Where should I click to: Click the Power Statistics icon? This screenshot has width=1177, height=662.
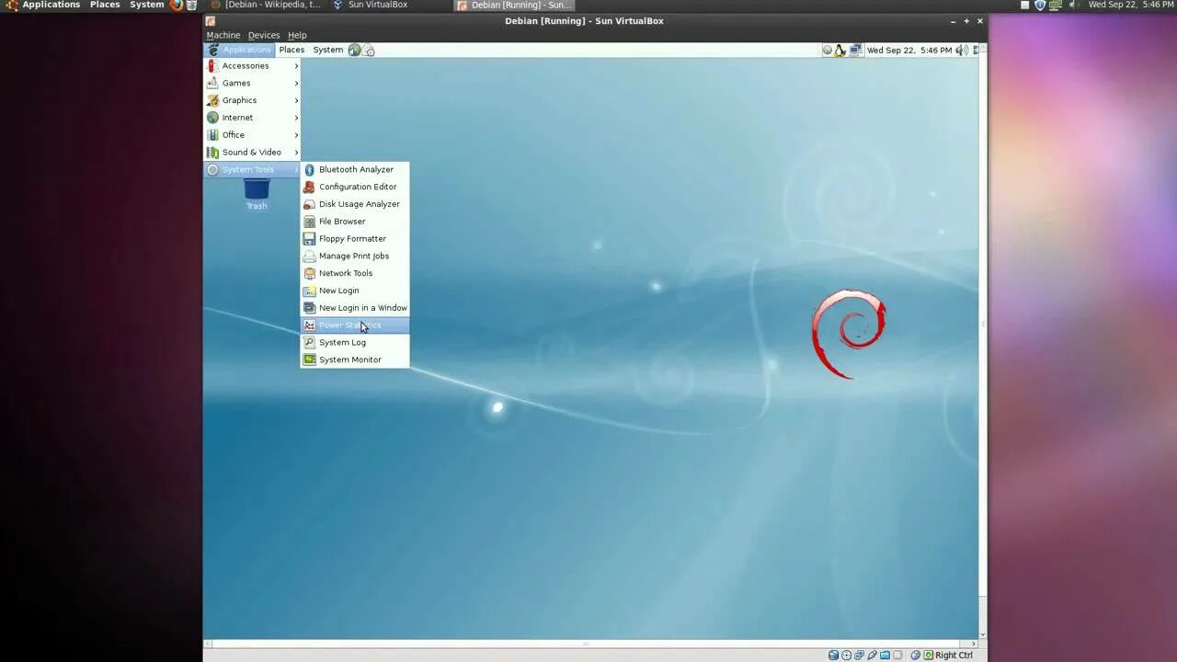coord(310,325)
